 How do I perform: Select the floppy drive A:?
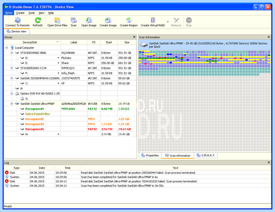click(22, 89)
